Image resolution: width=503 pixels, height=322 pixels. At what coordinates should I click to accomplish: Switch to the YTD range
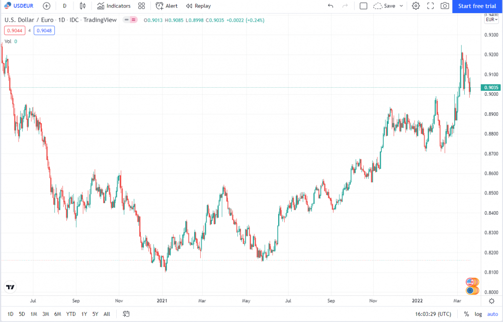[70, 313]
